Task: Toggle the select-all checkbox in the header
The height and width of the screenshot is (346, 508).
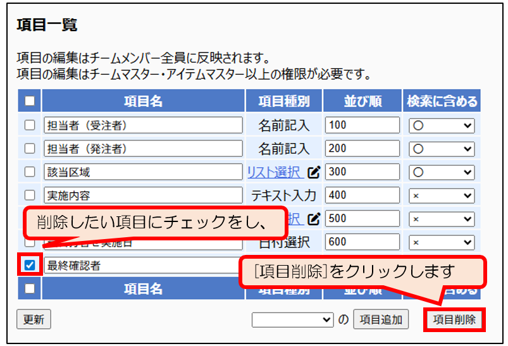Action: pos(30,101)
